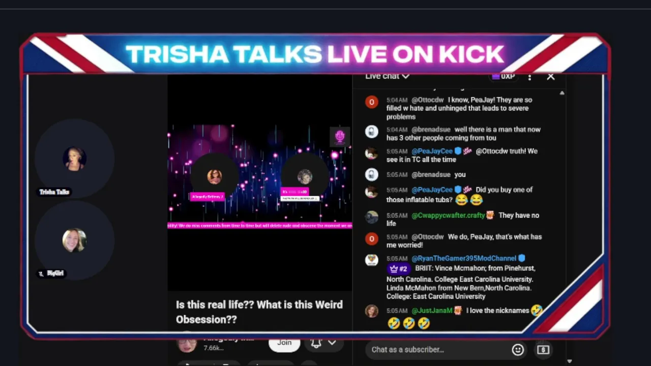The image size is (651, 366).
Task: Click the 'Trisha Talks' name label
Action: pyautogui.click(x=54, y=192)
